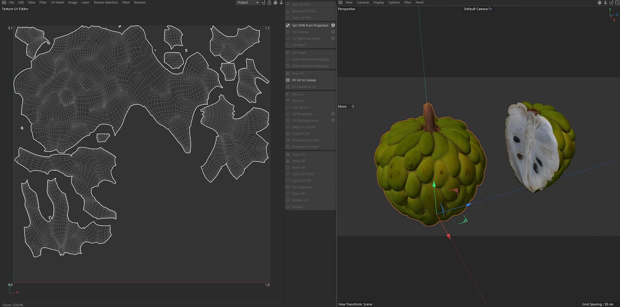Open Set UVW from Projection settings gear
This screenshot has height=307, width=620.
[333, 25]
